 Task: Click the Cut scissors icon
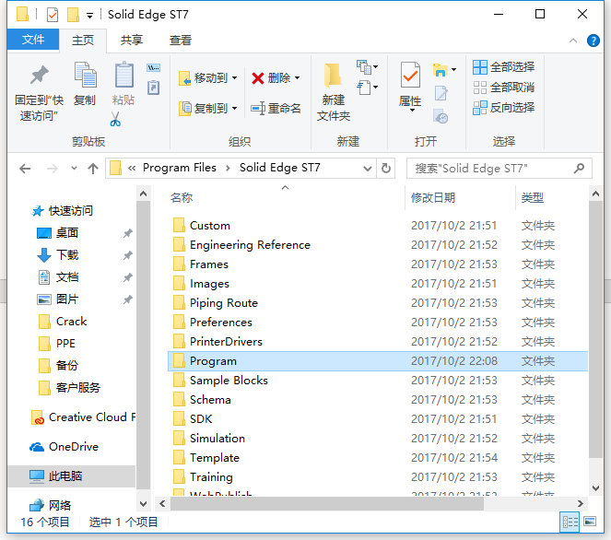click(115, 119)
